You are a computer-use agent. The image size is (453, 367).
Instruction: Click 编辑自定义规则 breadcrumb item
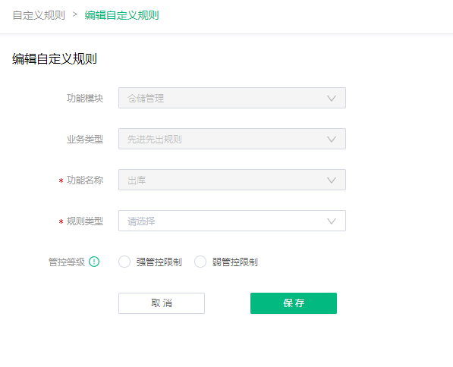pos(121,15)
